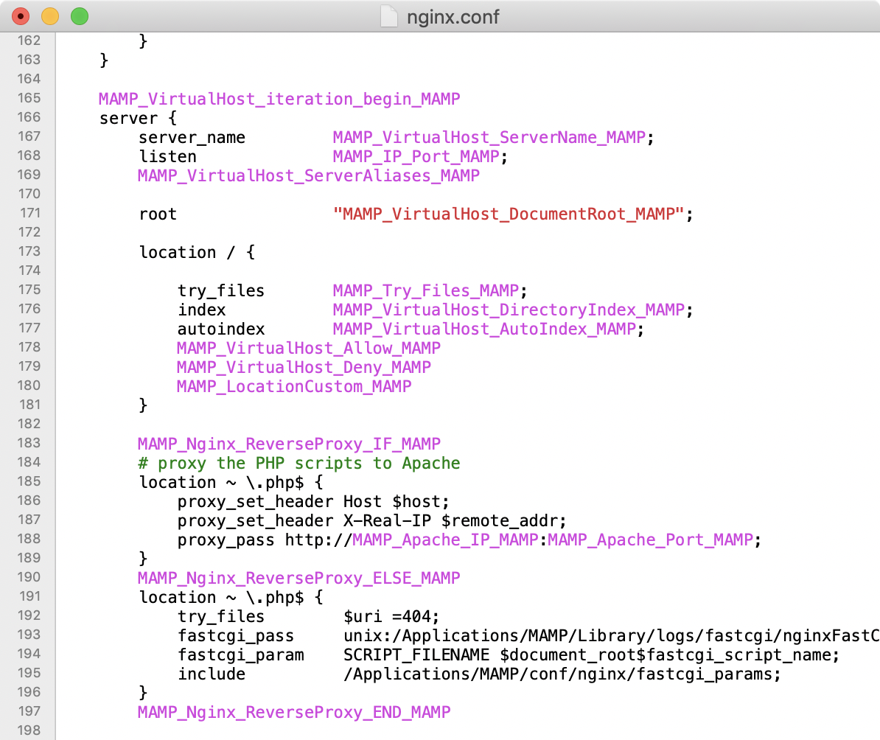This screenshot has height=740, width=880.
Task: Click MAMP_Apache_Port_MAMP placeholder
Action: coord(650,540)
